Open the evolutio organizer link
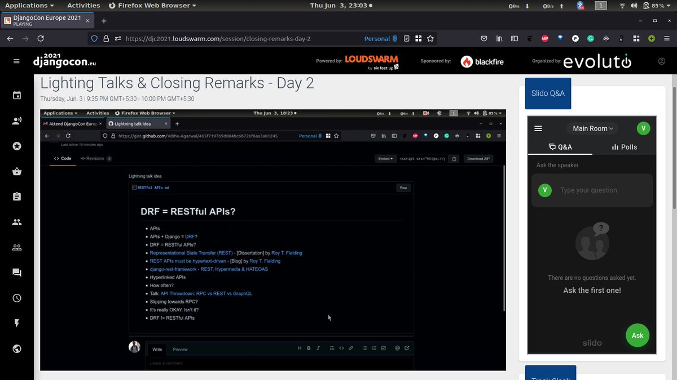Screen dimensions: 677x380 pyautogui.click(x=597, y=61)
